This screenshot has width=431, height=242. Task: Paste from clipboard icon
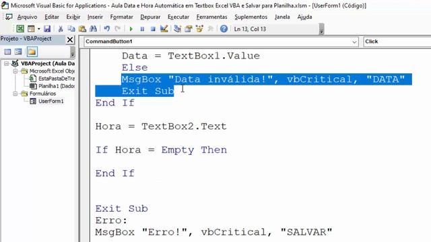pyautogui.click(x=82, y=29)
